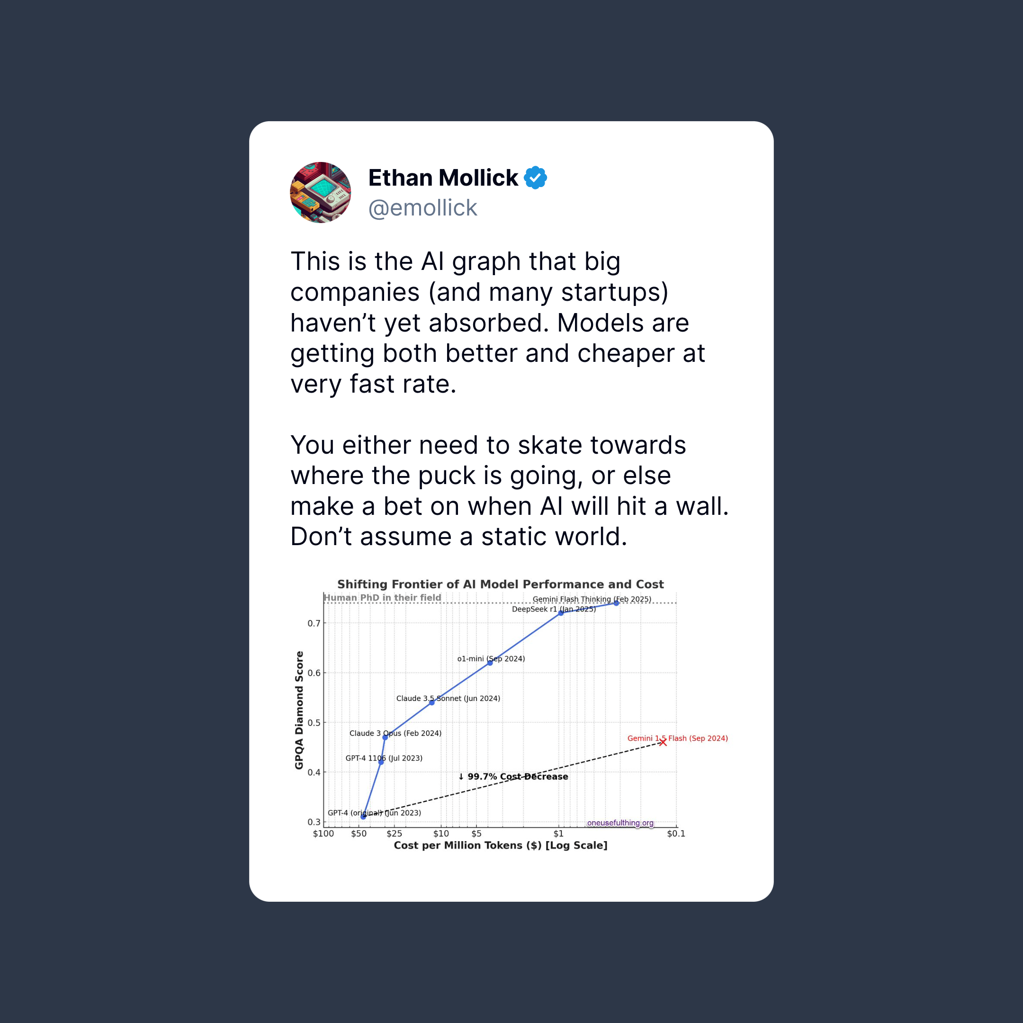Select the Claude 3 Opus data point
Viewport: 1023px width, 1023px height.
pos(385,737)
